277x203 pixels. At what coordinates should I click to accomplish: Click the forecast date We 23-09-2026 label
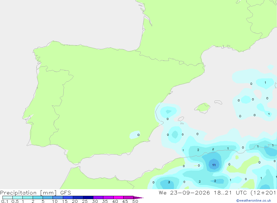click(x=184, y=193)
